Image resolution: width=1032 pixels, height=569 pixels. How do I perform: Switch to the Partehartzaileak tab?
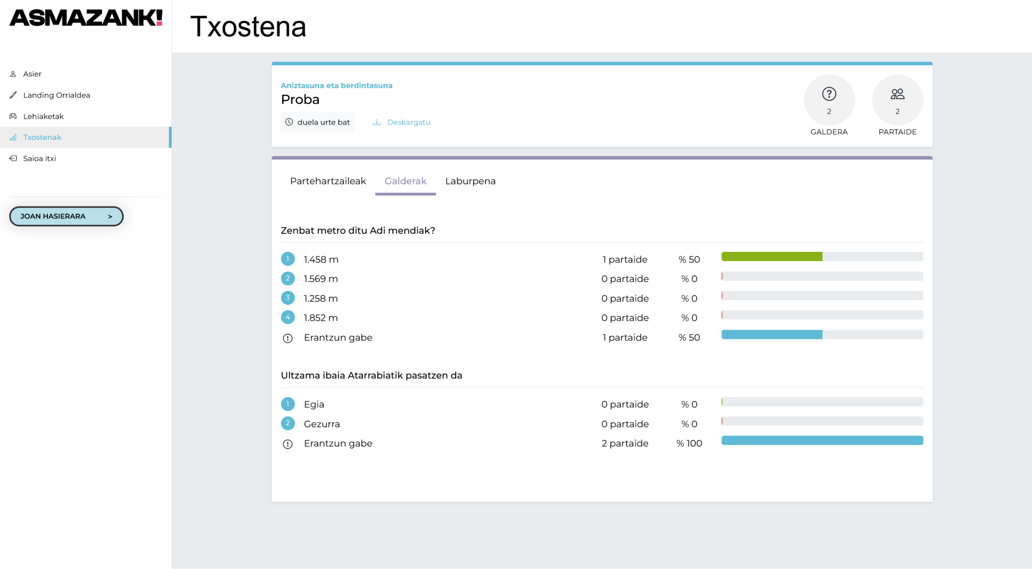tap(328, 181)
